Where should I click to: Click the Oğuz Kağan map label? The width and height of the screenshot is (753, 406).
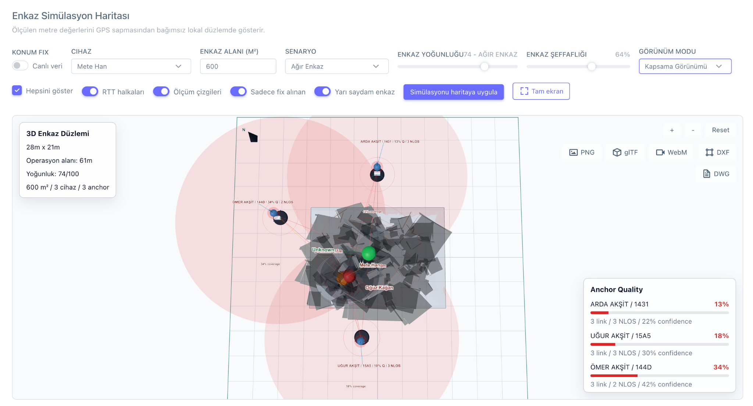(x=379, y=288)
